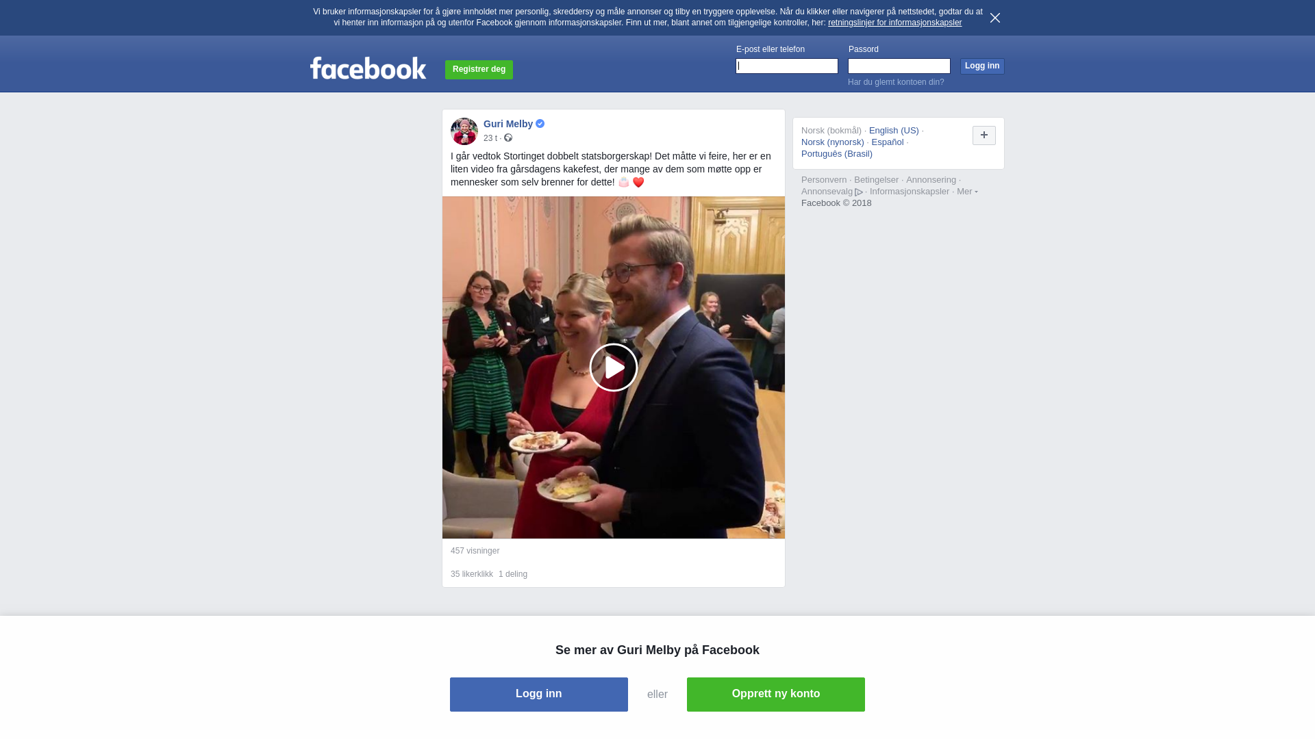
Task: Focus the Passord input field
Action: (x=899, y=66)
